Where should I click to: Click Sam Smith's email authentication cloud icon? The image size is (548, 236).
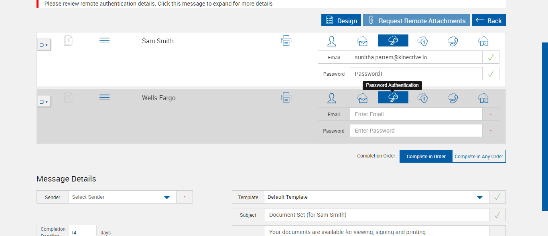[x=362, y=41]
